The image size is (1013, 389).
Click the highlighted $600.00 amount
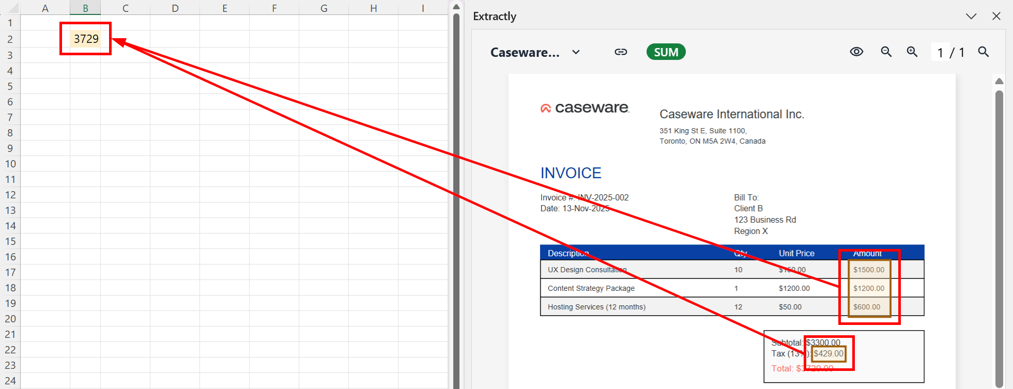(x=867, y=307)
